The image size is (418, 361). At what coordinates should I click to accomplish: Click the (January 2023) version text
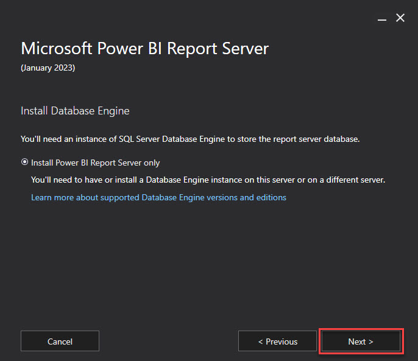48,68
